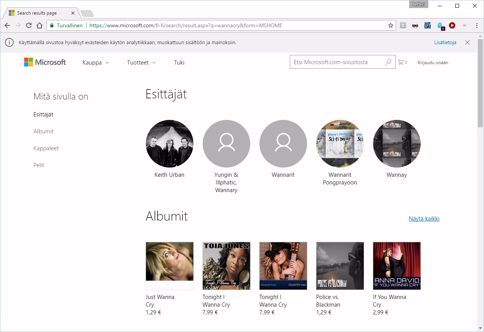484x332 pixels.
Task: Click the Wannarit Pongprayoon name label
Action: tap(340, 179)
